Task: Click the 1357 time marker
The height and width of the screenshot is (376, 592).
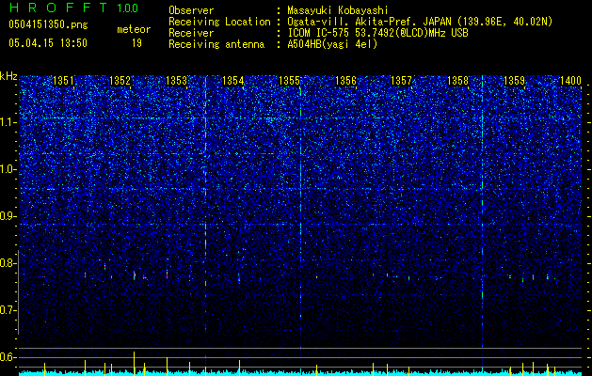Action: point(401,81)
